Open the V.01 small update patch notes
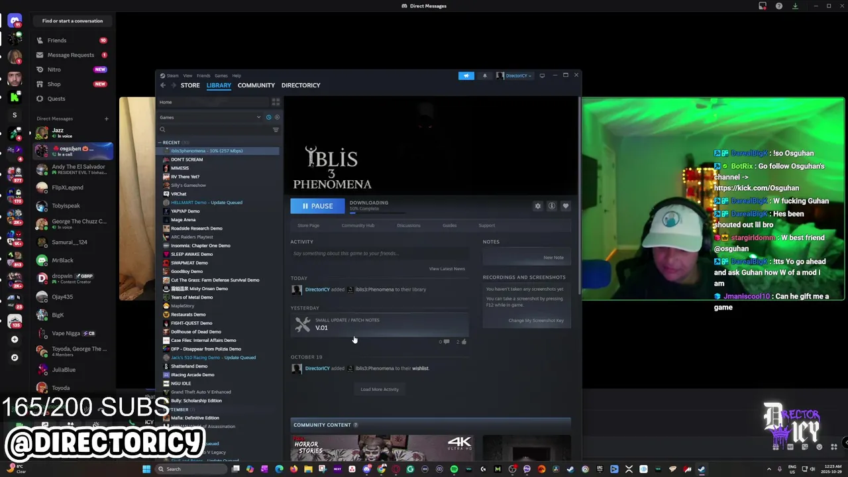The height and width of the screenshot is (477, 848). point(380,324)
